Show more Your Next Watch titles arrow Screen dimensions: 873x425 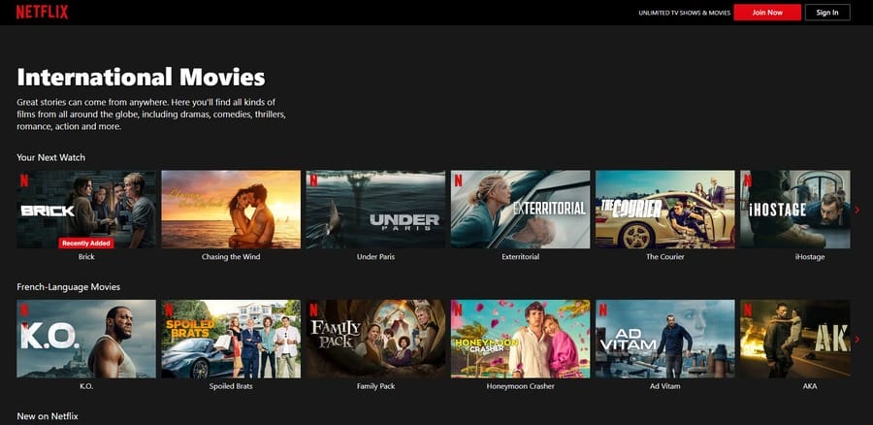[857, 210]
